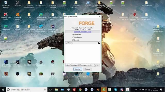Open the Papelera de reciclaje icon

[6, 5]
